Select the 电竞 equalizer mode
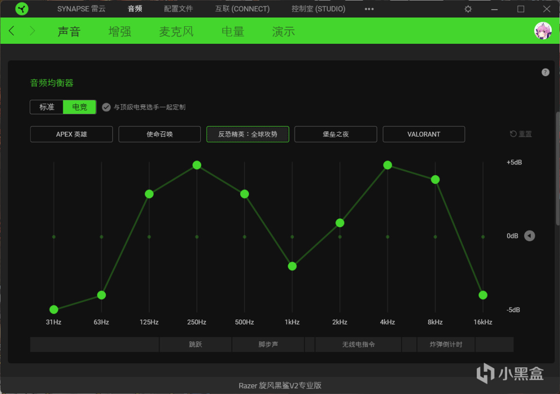This screenshot has width=560, height=394. [x=80, y=107]
